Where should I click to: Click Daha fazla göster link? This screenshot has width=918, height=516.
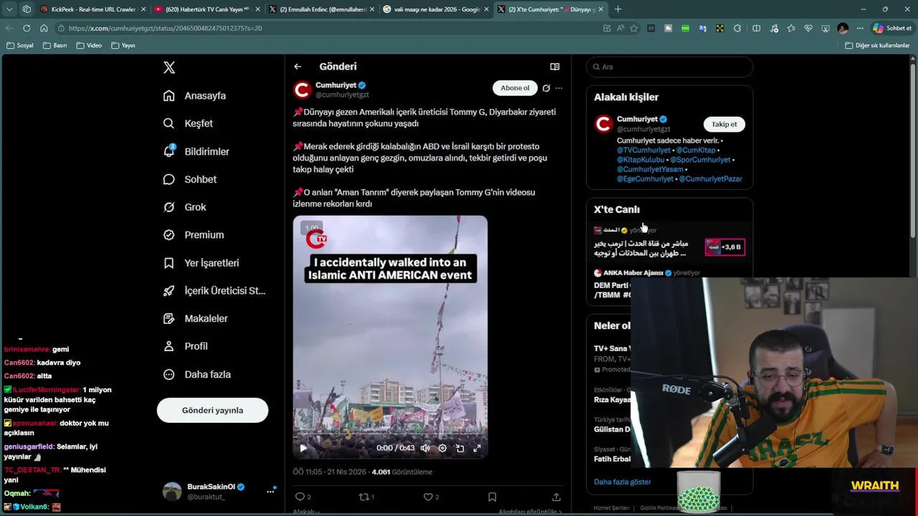click(623, 482)
